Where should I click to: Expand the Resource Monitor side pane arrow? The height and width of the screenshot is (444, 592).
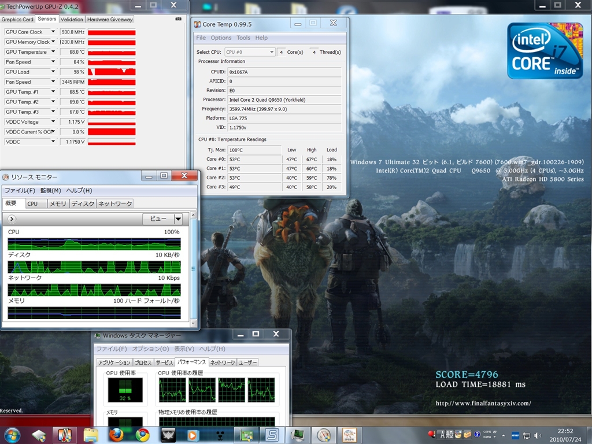[12, 219]
